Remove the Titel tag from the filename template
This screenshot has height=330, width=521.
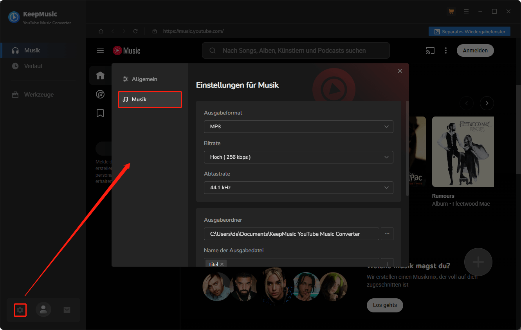[222, 264]
